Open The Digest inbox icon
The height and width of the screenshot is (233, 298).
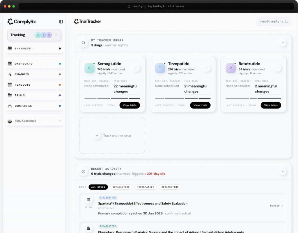[10, 49]
